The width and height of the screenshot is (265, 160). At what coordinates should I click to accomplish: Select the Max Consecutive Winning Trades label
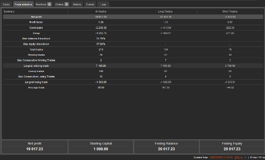(x=36, y=60)
